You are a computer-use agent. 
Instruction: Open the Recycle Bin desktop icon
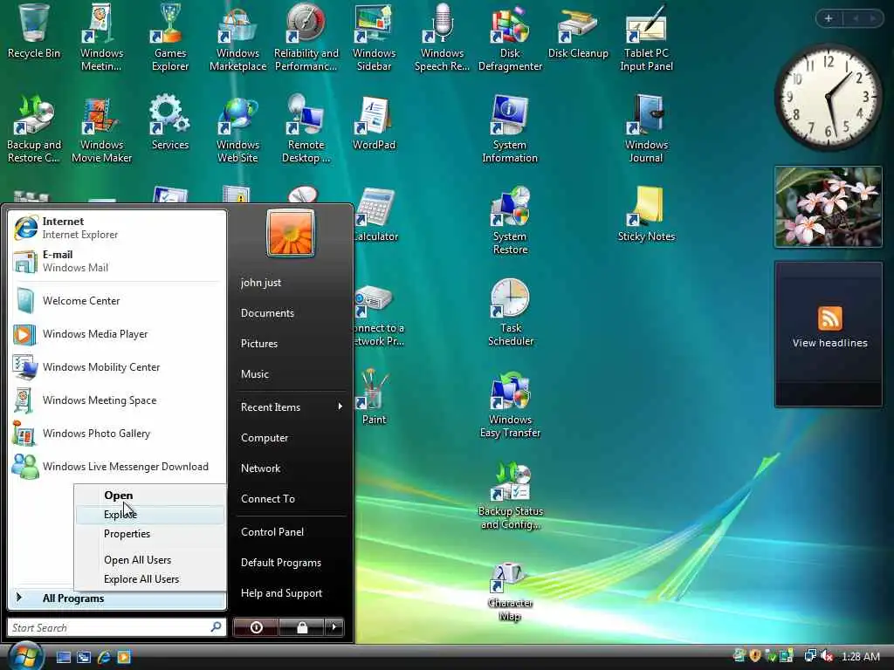(x=34, y=31)
